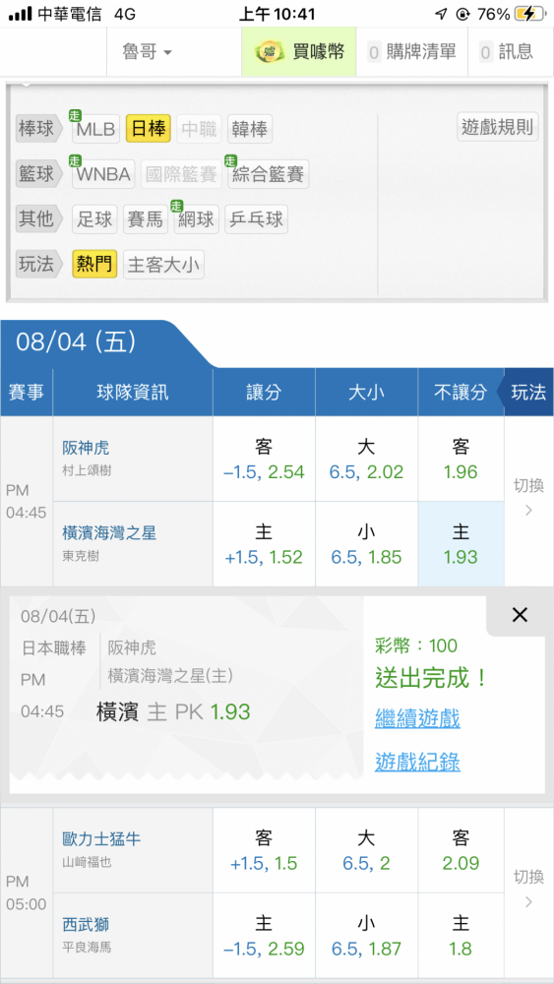Select the 網球 sport filter
This screenshot has width=554, height=984.
point(197,219)
